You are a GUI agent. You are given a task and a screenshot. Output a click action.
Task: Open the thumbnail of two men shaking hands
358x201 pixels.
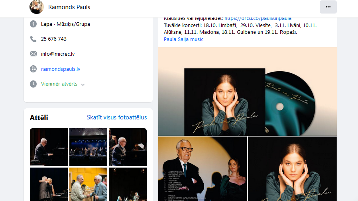tap(88, 184)
